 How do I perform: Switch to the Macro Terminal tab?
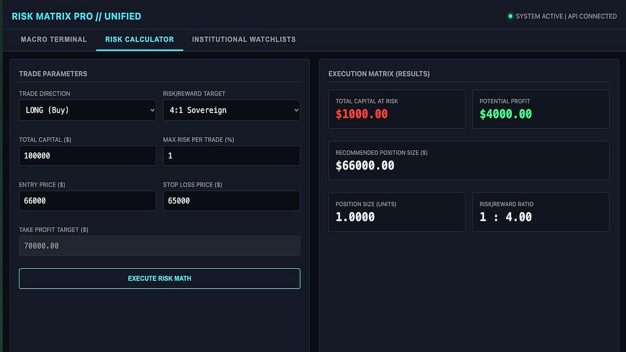(54, 40)
